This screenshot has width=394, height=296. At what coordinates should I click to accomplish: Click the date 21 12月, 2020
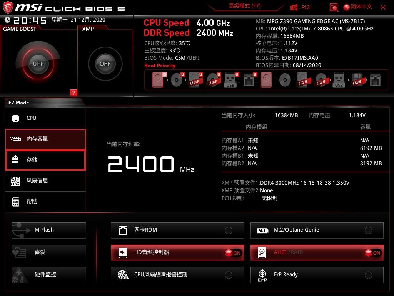tap(88, 20)
